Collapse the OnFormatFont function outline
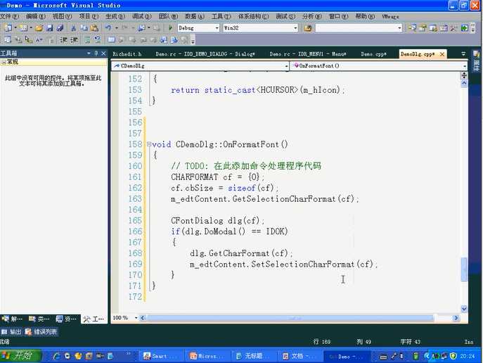The image size is (483, 363). (149, 144)
